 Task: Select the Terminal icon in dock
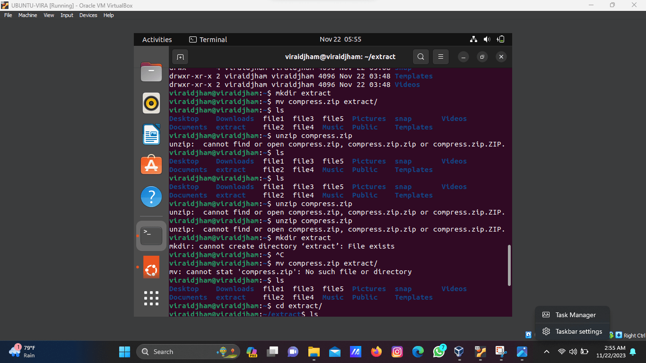click(151, 235)
